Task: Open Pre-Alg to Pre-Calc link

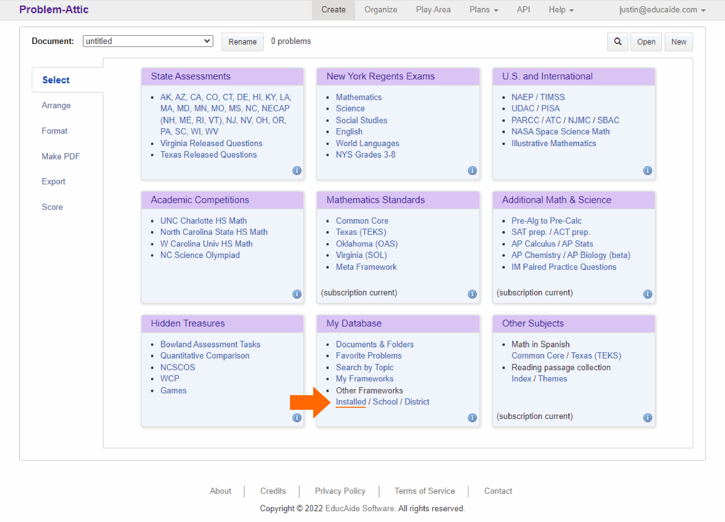Action: click(546, 221)
